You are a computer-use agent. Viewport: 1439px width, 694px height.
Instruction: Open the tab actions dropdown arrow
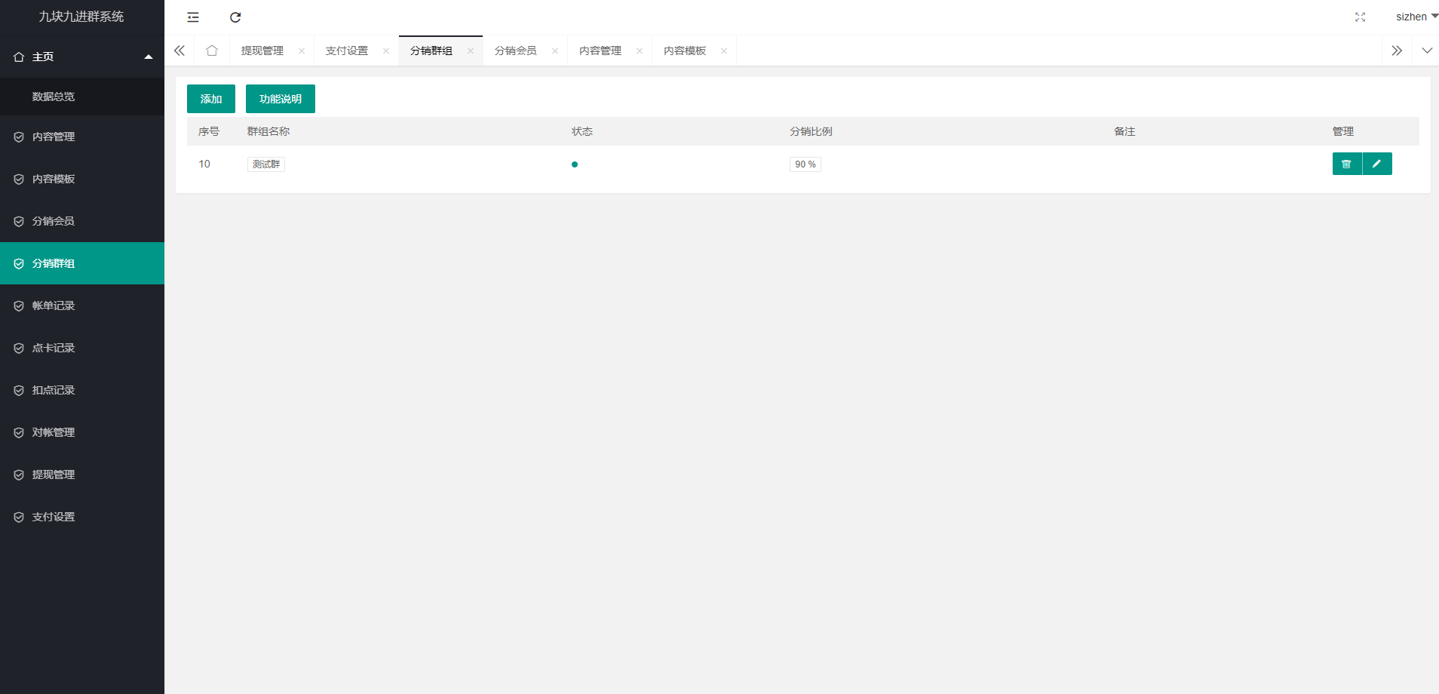(1426, 51)
